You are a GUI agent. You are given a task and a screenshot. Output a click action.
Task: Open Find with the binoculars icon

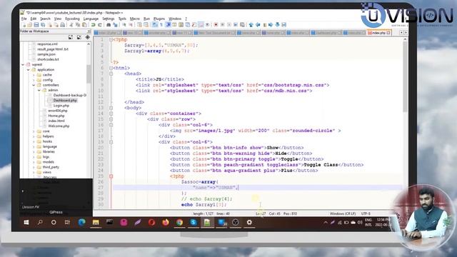pyautogui.click(x=109, y=25)
